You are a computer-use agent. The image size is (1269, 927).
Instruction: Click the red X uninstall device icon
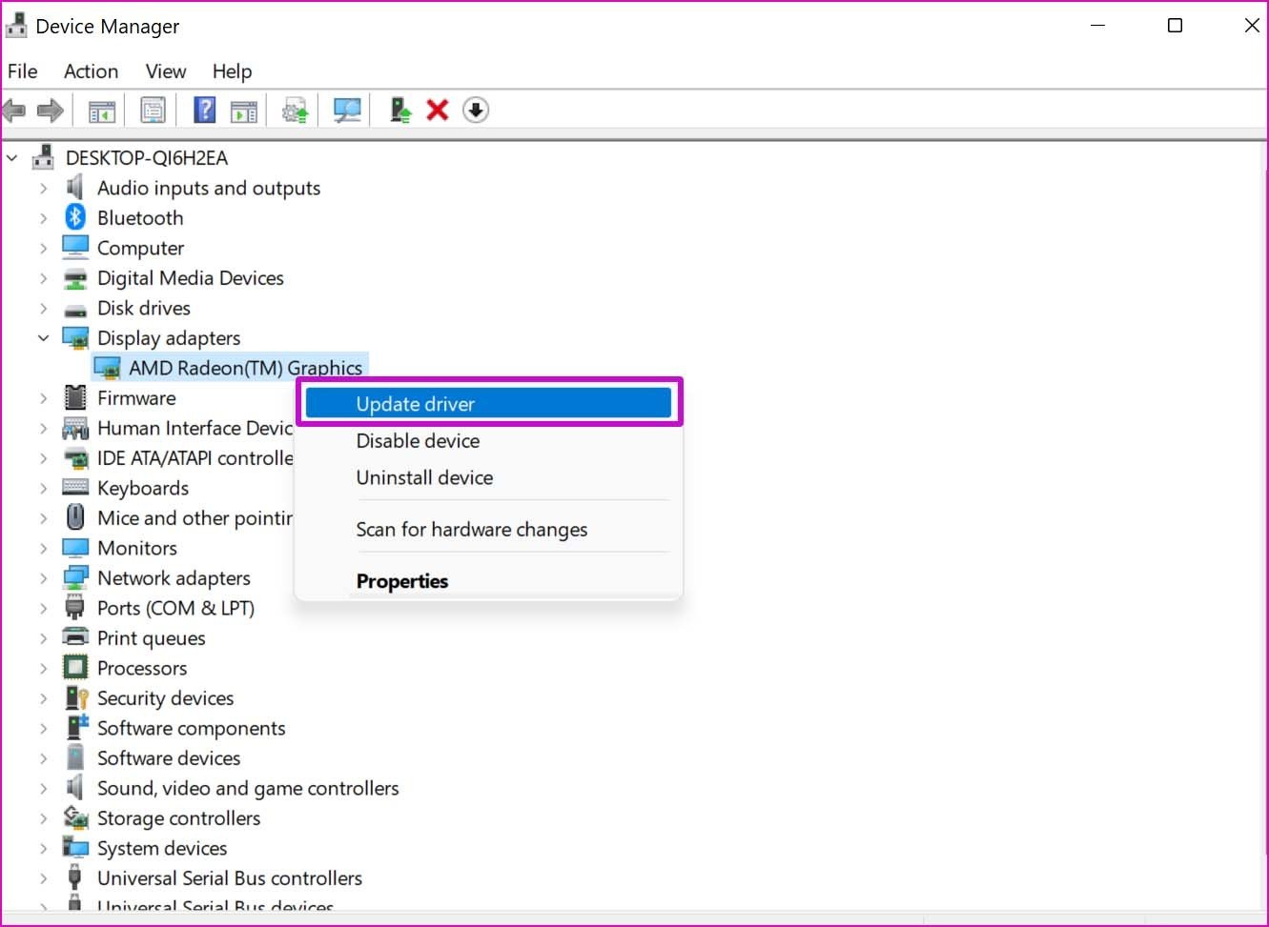click(x=438, y=111)
